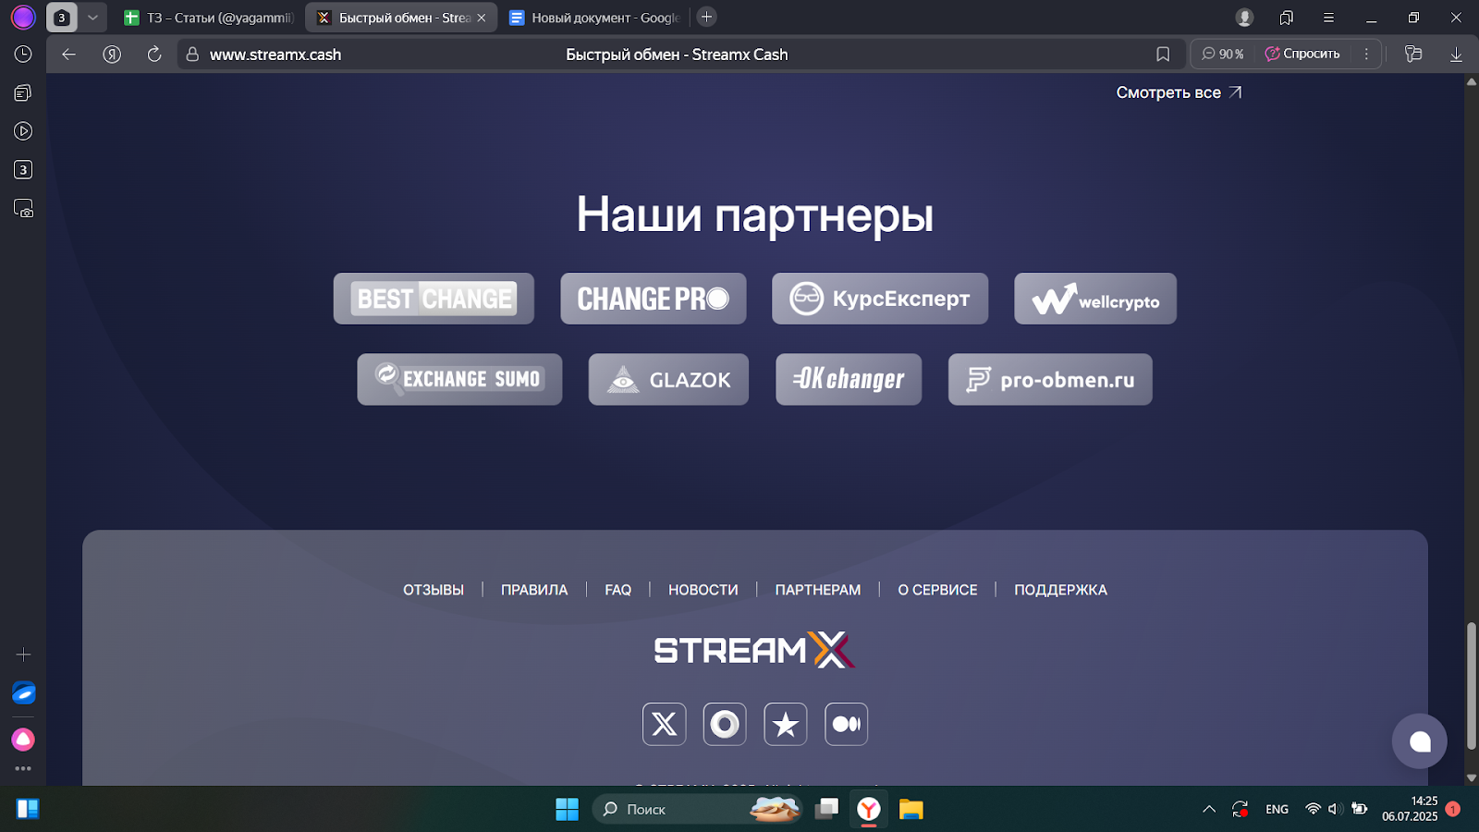Viewport: 1479px width, 832px height.
Task: Open Yandex home Я button
Action: click(x=112, y=55)
